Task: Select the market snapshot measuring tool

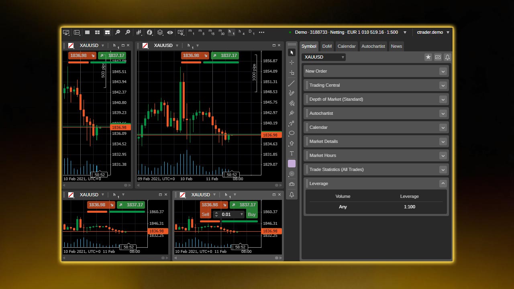Action: pyautogui.click(x=292, y=73)
